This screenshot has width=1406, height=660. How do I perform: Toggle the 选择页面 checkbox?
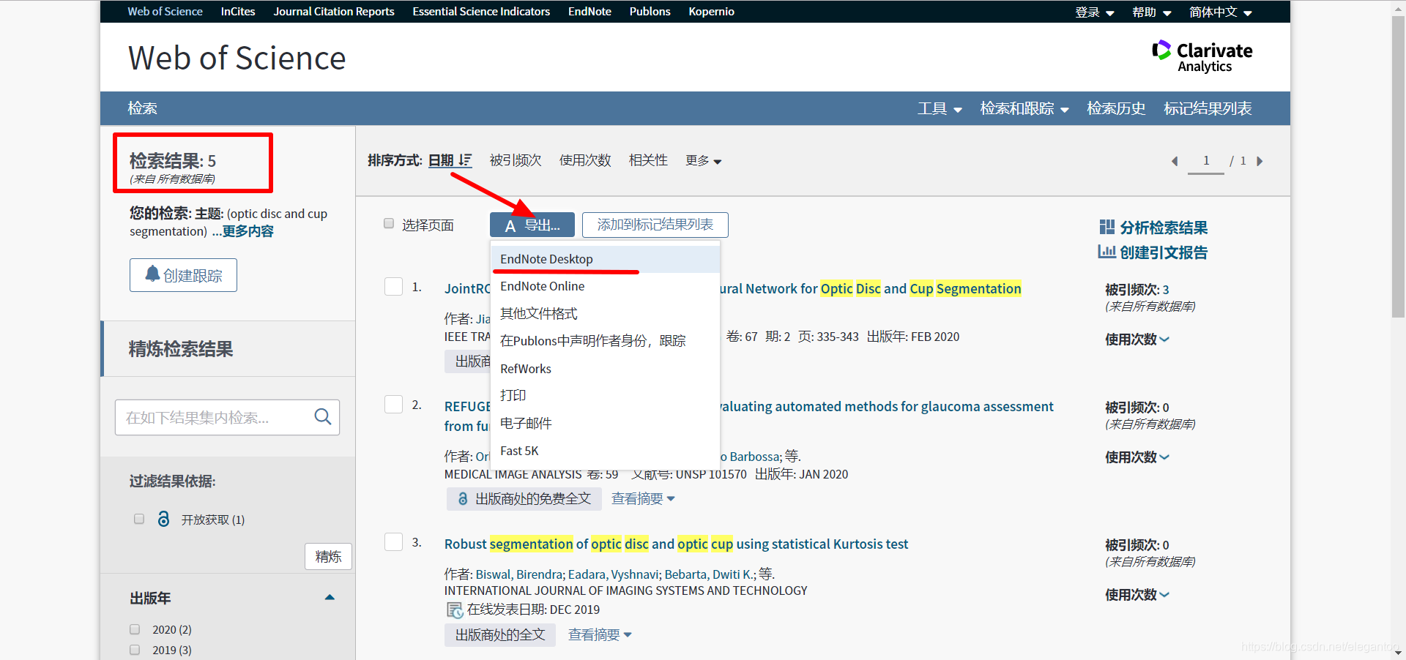[389, 224]
